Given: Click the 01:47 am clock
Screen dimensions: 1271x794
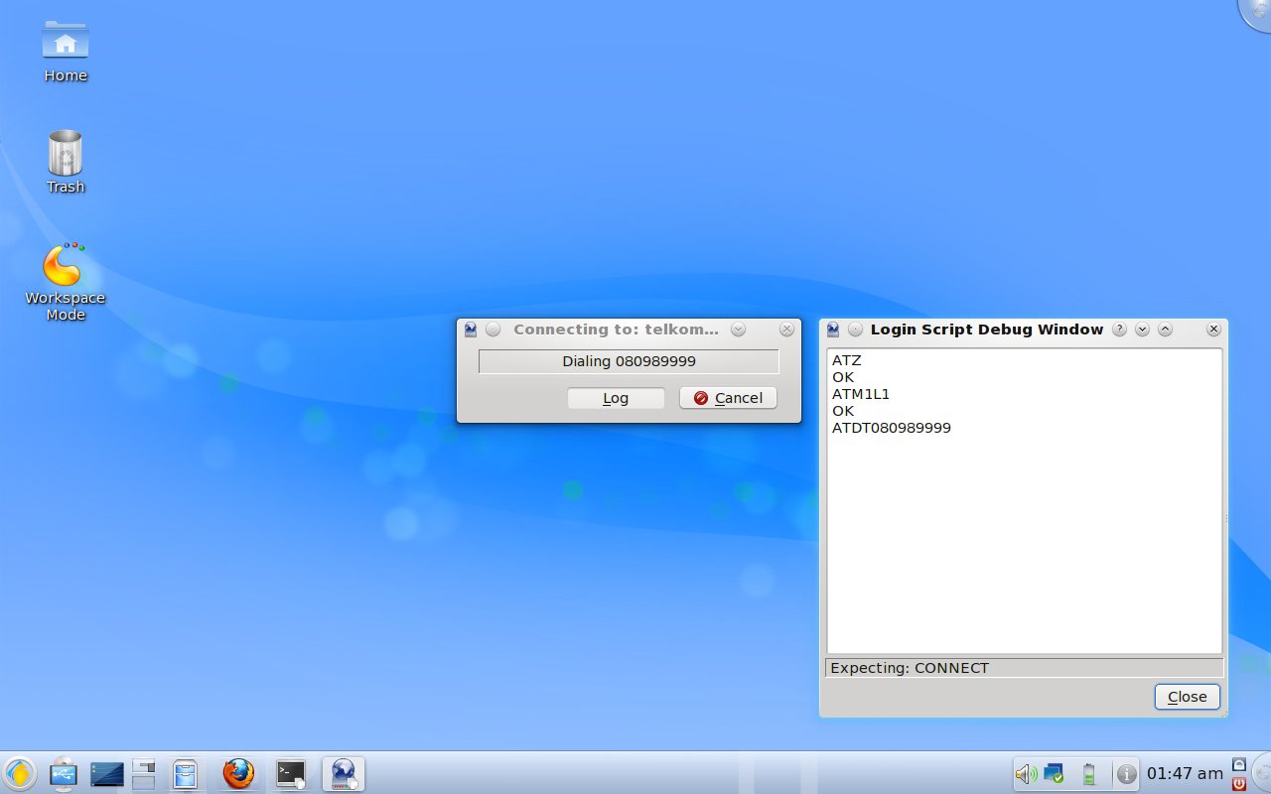Looking at the screenshot, I should click(1185, 773).
